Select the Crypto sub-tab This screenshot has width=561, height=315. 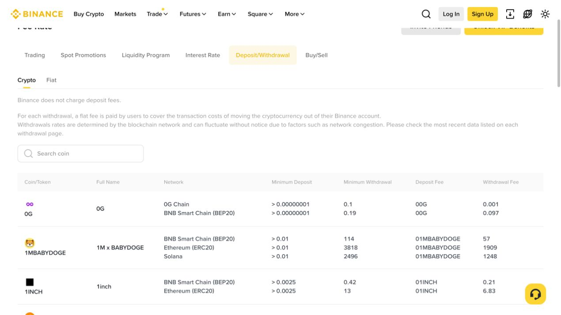click(x=27, y=80)
